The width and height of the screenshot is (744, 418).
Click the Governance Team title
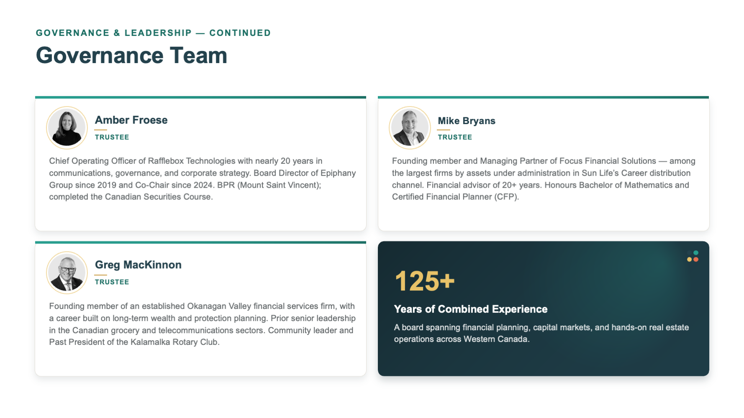click(131, 55)
